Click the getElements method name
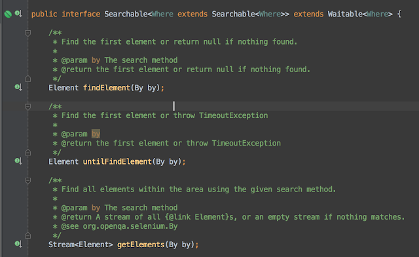Image resolution: width=419 pixels, height=257 pixels. [141, 245]
